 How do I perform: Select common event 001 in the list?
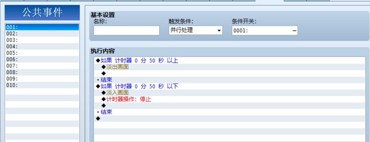click(x=42, y=27)
